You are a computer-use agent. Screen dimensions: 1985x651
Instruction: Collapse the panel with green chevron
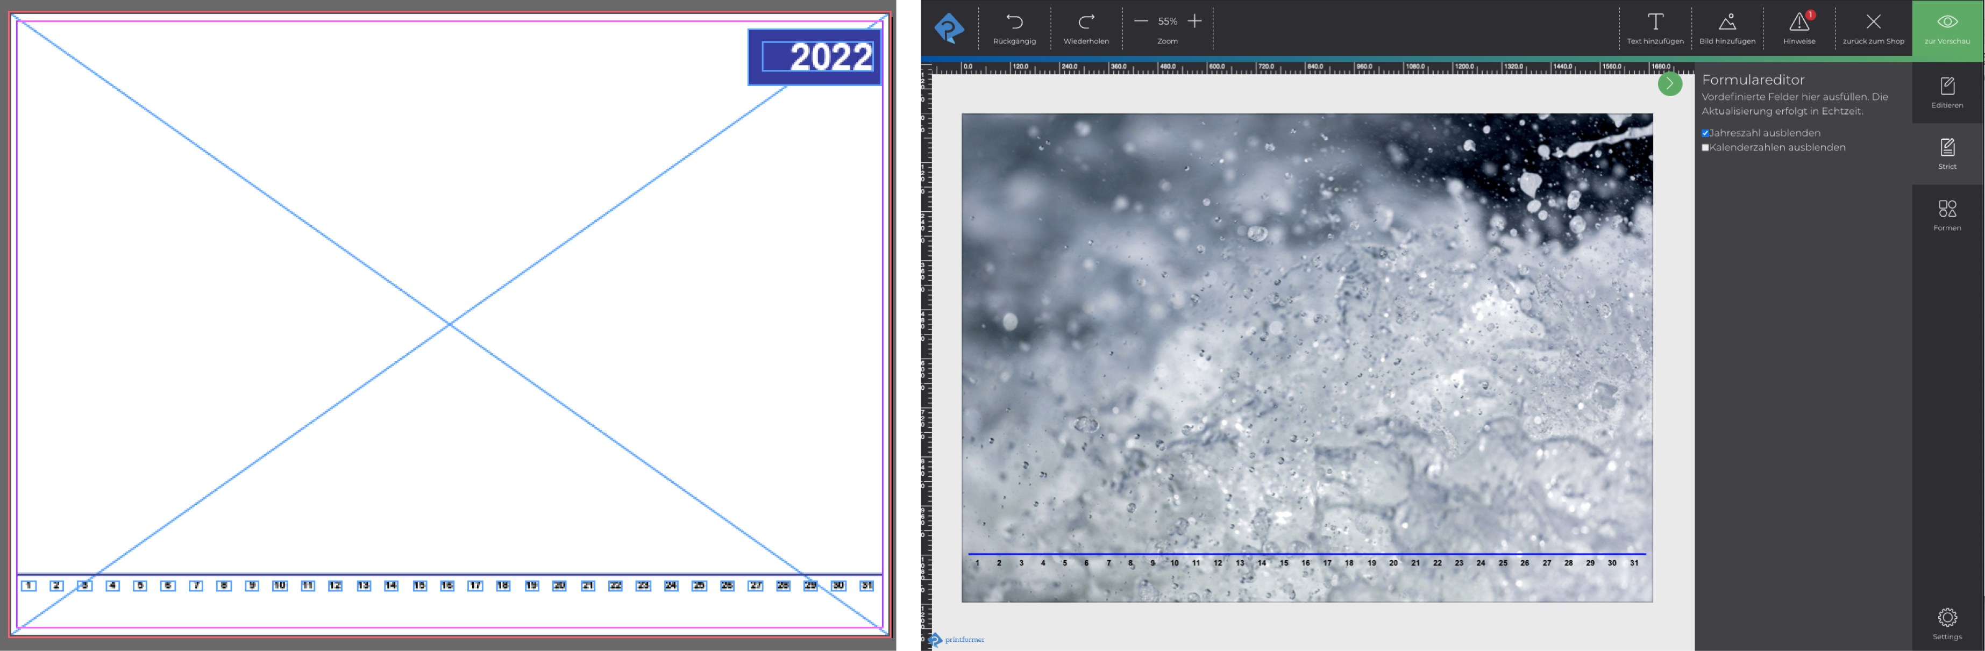click(x=1669, y=83)
